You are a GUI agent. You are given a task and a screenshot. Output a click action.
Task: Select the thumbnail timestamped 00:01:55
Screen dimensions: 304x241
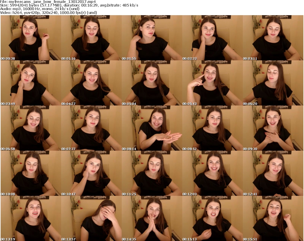152,38
